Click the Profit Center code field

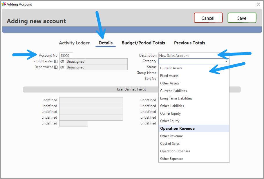[63, 62]
